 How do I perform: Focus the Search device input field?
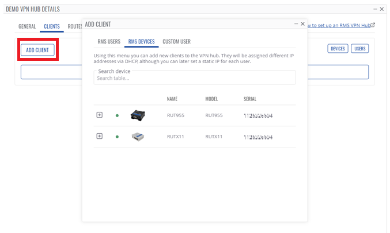(x=194, y=78)
